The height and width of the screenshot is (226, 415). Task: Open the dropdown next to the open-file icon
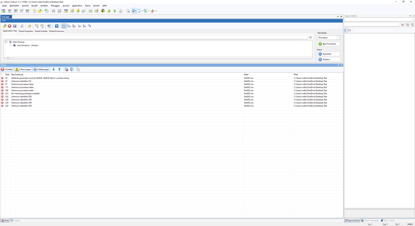coord(42,11)
